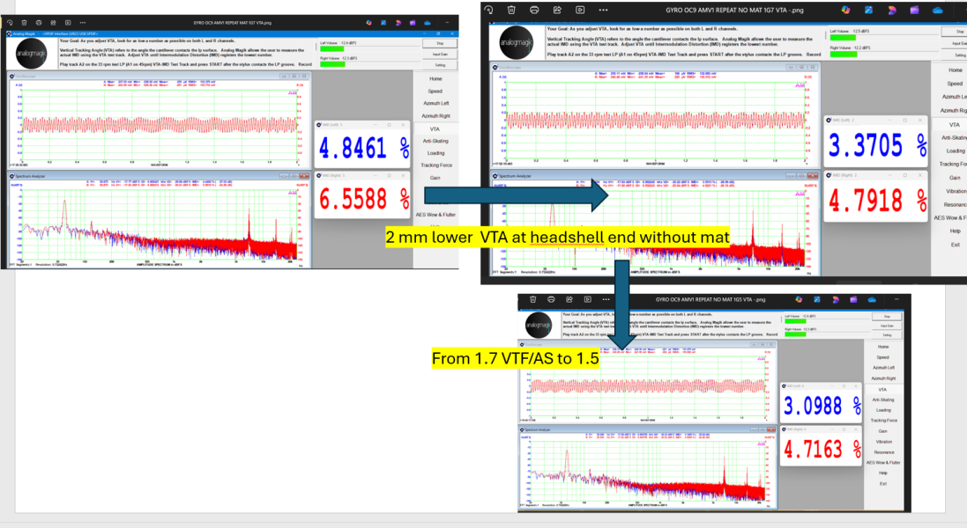Click the trash icon in the NO MAT 1G7 viewer
The width and height of the screenshot is (967, 528).
(x=511, y=10)
